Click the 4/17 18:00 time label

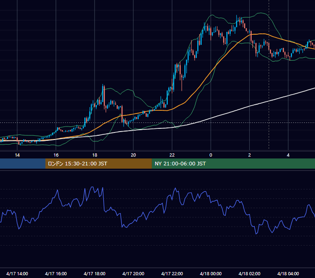coord(94,273)
